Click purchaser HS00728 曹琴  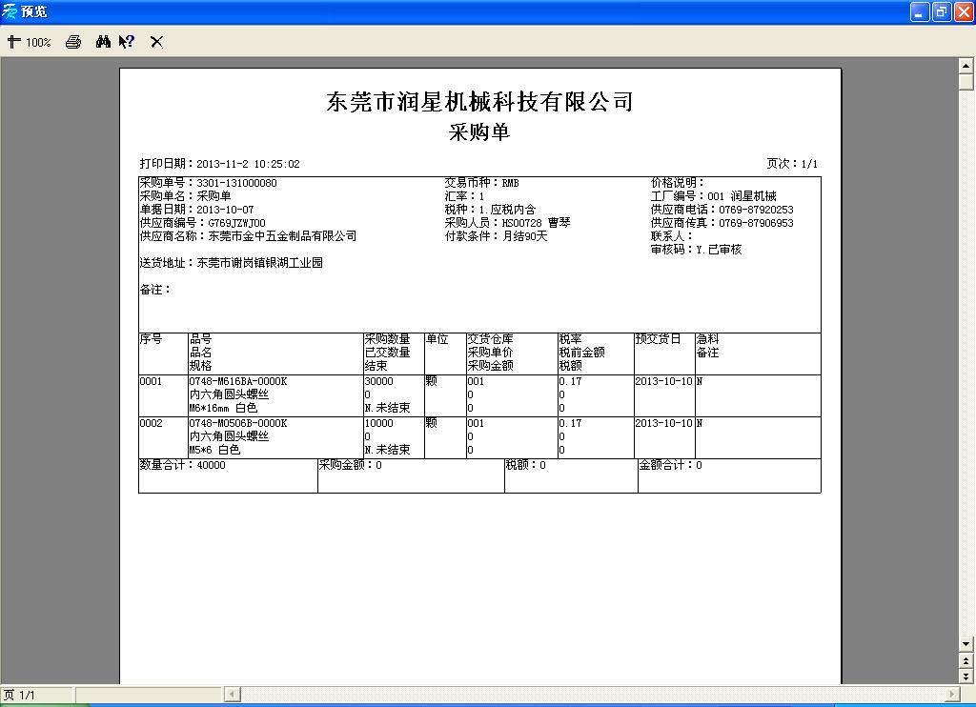click(x=536, y=223)
